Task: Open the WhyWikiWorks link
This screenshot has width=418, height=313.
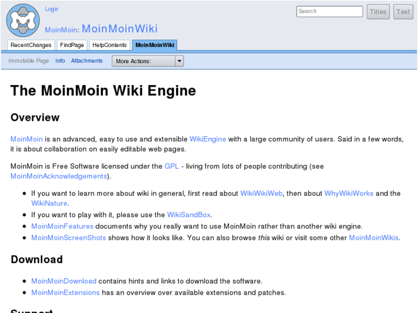Action: tap(348, 194)
